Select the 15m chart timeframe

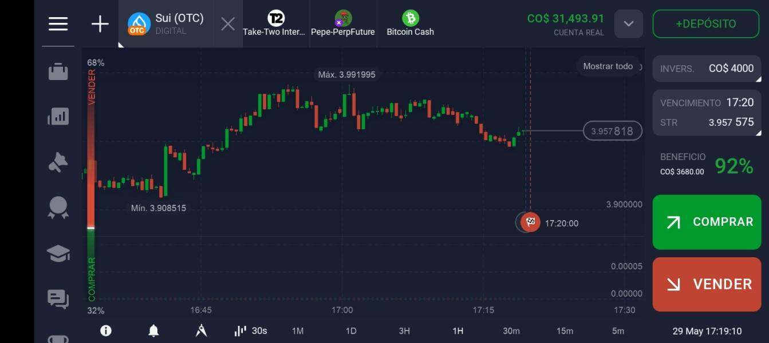coord(565,330)
